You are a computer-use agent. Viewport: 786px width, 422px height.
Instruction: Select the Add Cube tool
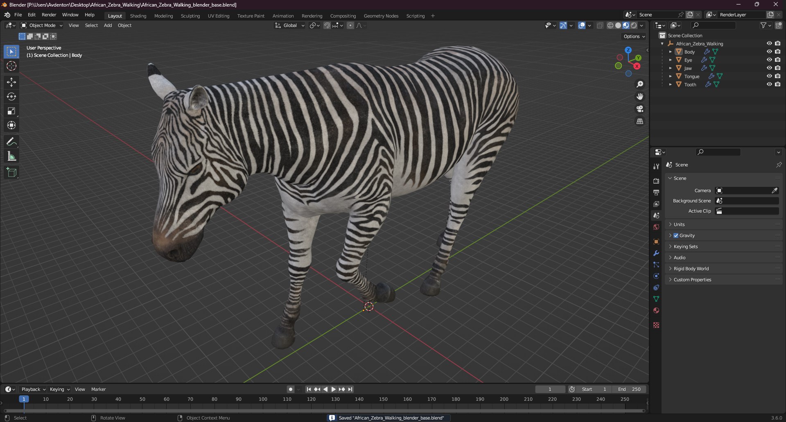coord(11,173)
